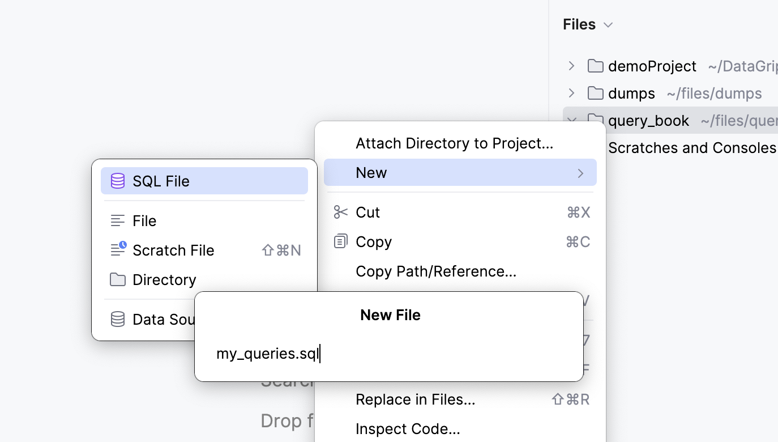Click the demoProject folder icon
Screen dimensions: 778x442
[595, 66]
